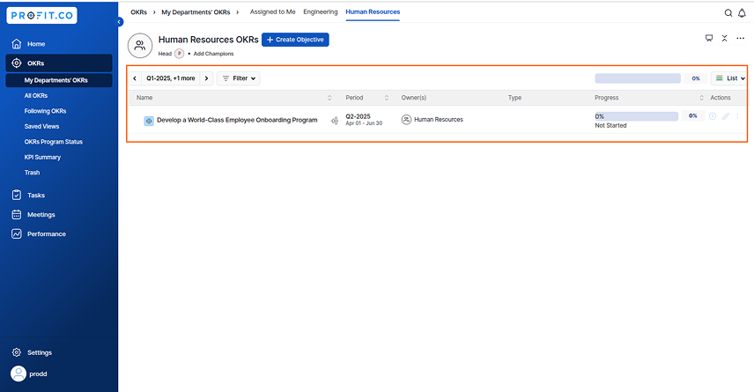Click the objective's 0% progress bar

coord(636,116)
